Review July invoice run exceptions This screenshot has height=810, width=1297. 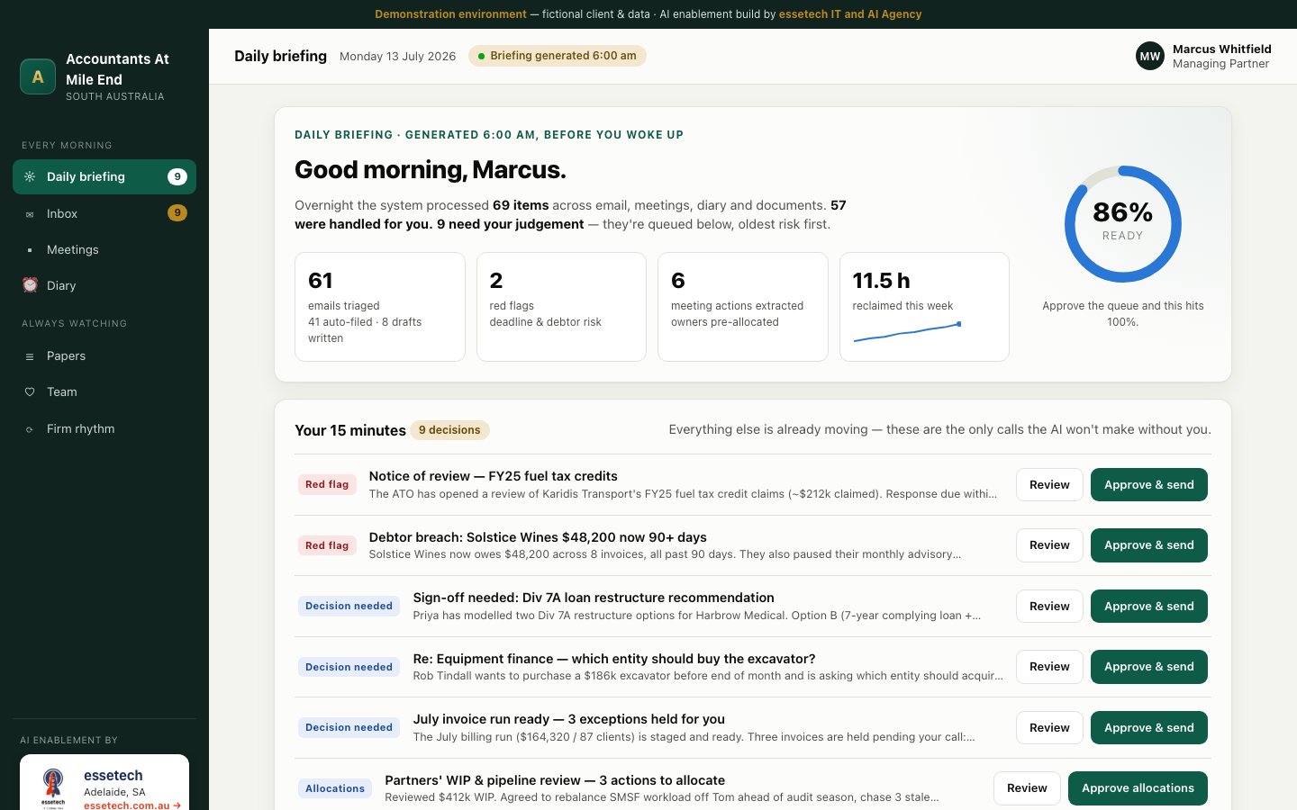click(x=1049, y=727)
